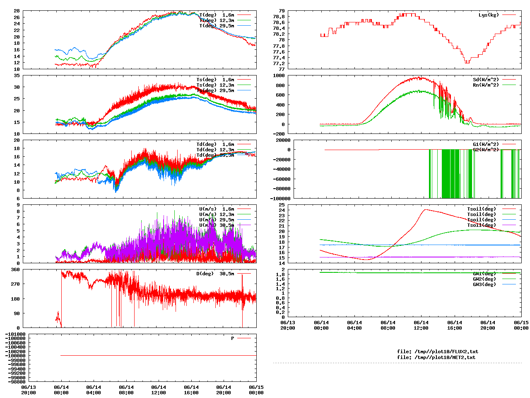
Task: Click the purple line sample beside U(m/s) 30.5m
Action: pyautogui.click(x=244, y=225)
